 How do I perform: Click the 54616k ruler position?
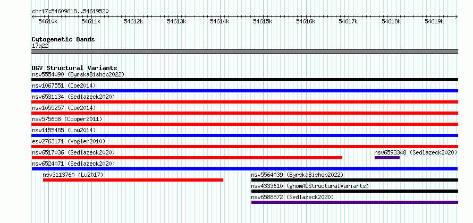(306, 21)
